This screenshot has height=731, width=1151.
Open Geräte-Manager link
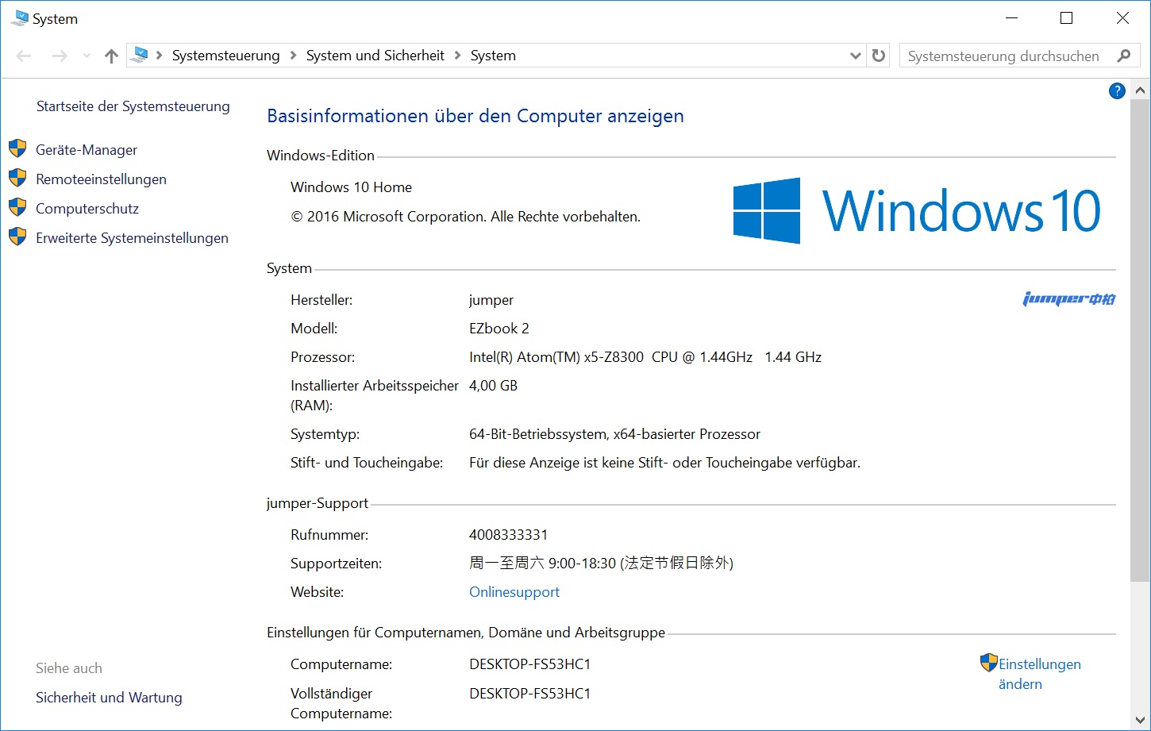[x=87, y=150]
